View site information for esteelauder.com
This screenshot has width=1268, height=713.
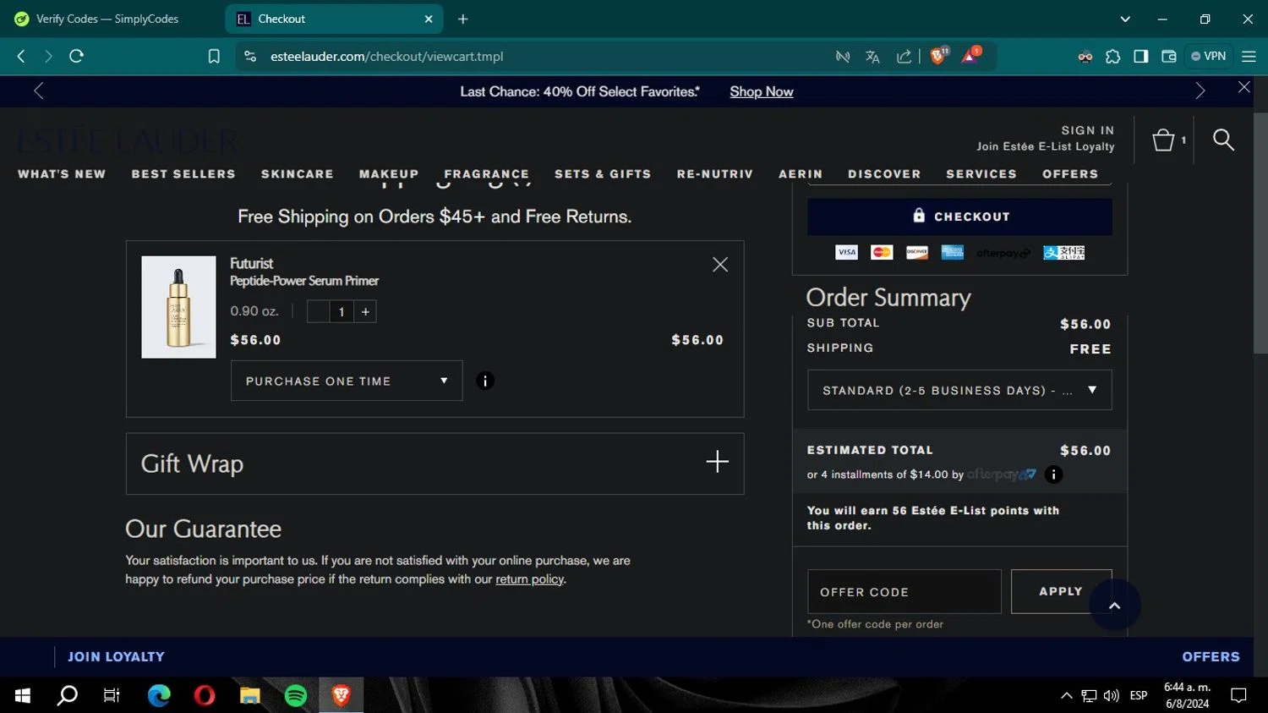click(x=249, y=56)
